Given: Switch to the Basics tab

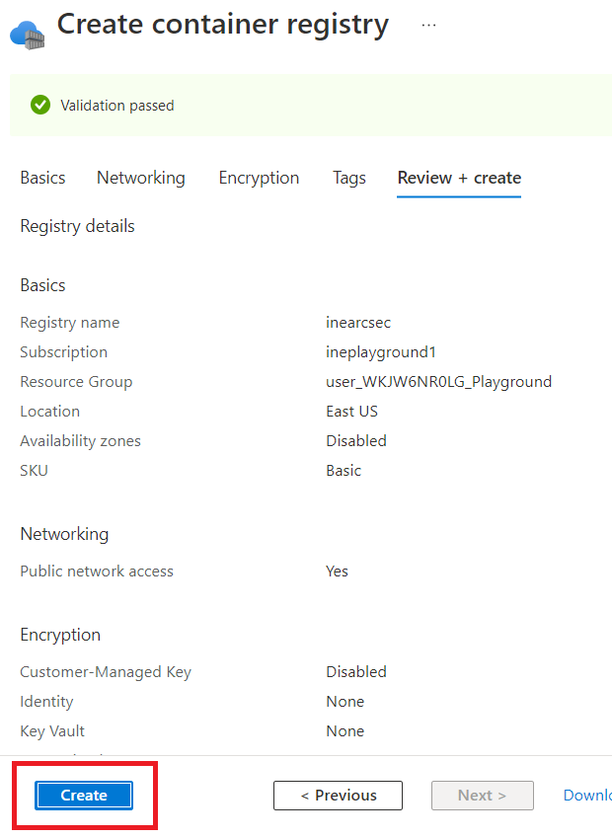Looking at the screenshot, I should [x=42, y=178].
